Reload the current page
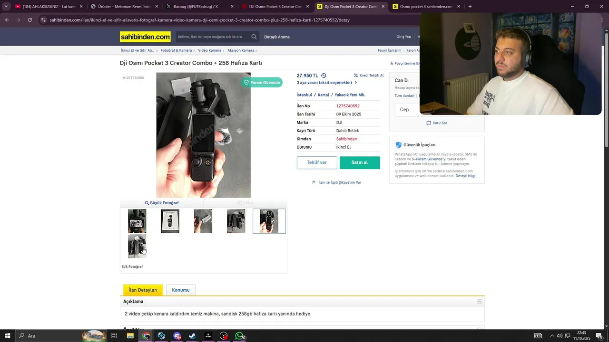Screen dimensions: 609x342 pos(29,20)
